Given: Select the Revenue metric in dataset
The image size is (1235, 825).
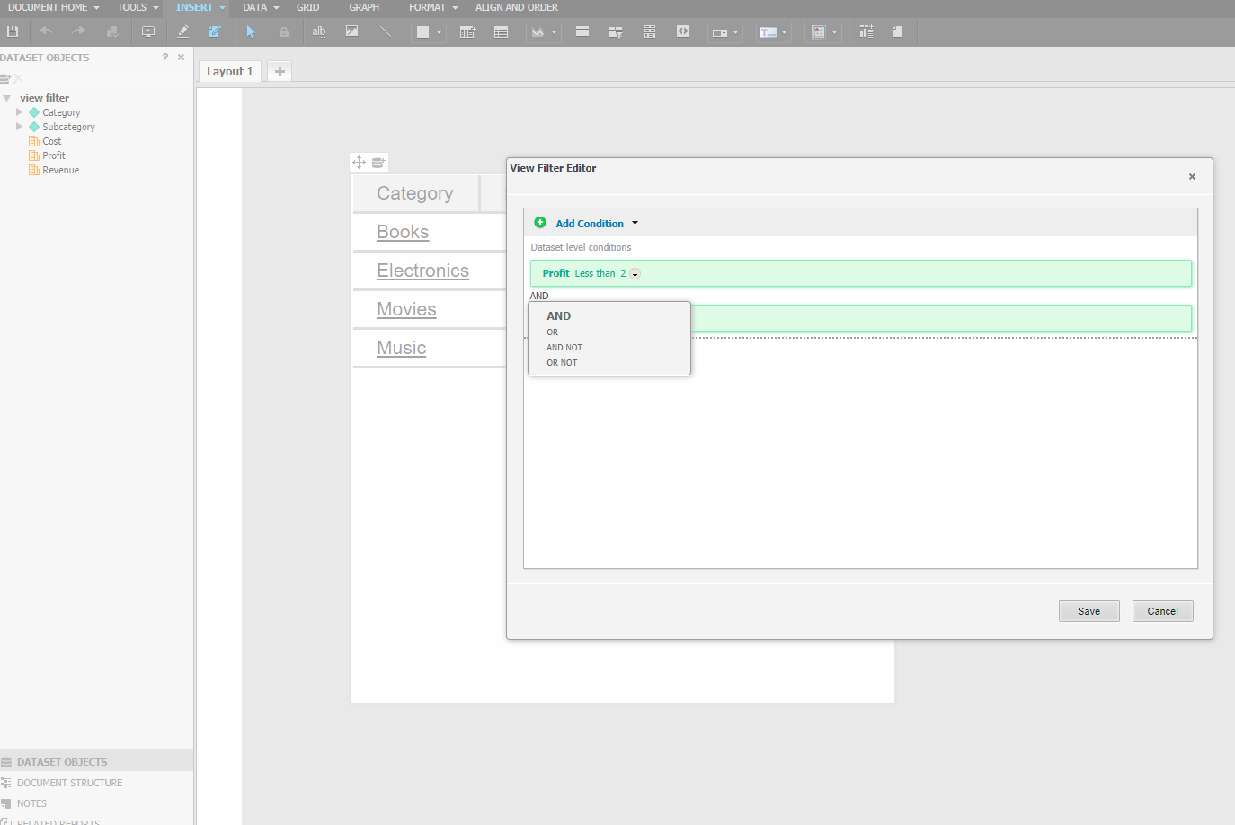Looking at the screenshot, I should tap(60, 170).
